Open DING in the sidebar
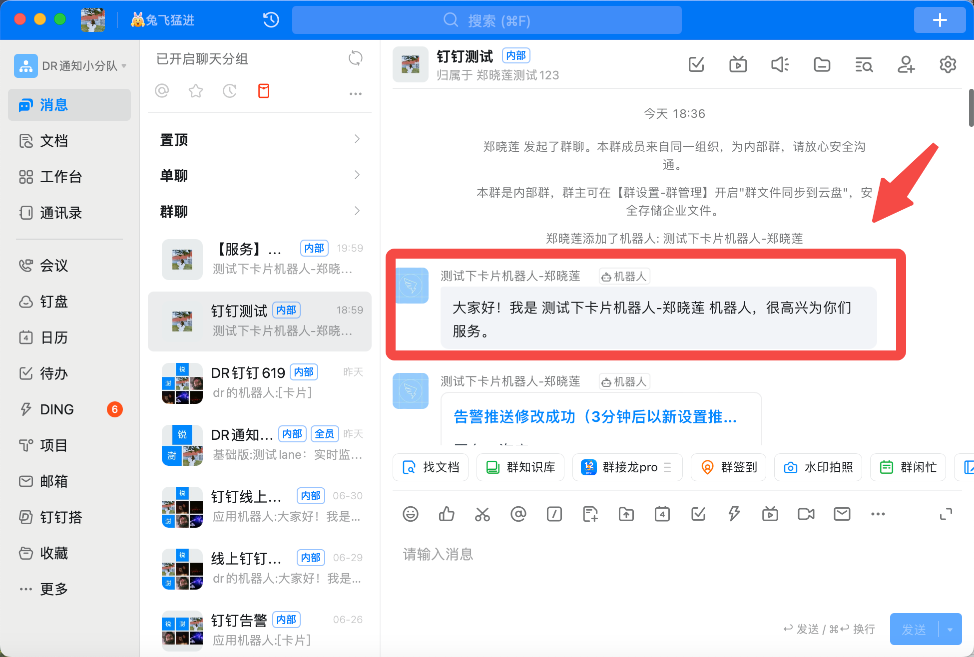974x657 pixels. point(69,409)
